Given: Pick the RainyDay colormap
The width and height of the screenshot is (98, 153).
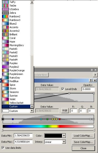Looking at the screenshot, I should click(x=16, y=78).
